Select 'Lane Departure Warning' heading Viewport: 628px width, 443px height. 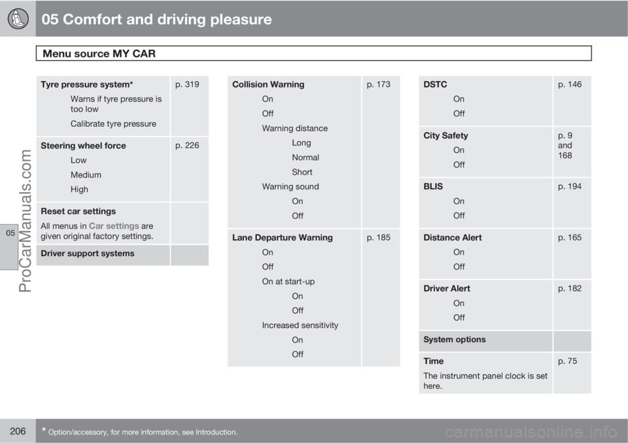tap(283, 238)
